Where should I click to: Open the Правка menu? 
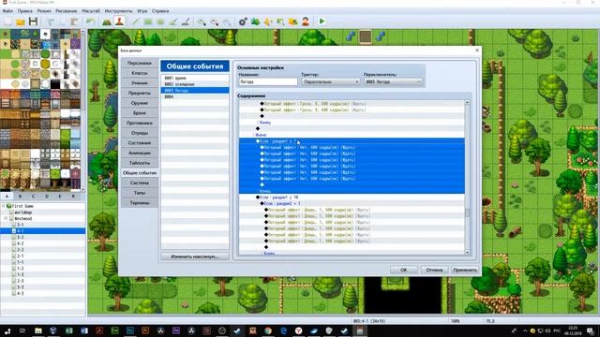click(x=25, y=11)
